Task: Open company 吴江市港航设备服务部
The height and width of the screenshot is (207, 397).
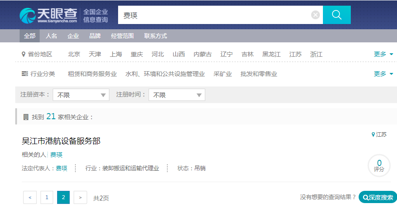Action: tap(61, 141)
